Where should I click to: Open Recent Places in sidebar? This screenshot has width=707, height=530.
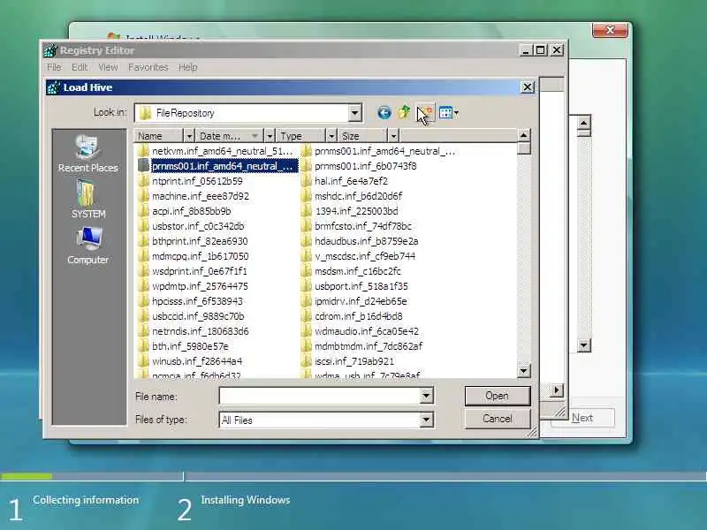pyautogui.click(x=87, y=154)
